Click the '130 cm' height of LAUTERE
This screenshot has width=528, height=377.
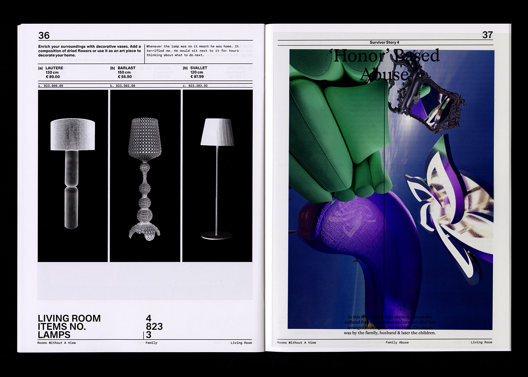point(52,72)
